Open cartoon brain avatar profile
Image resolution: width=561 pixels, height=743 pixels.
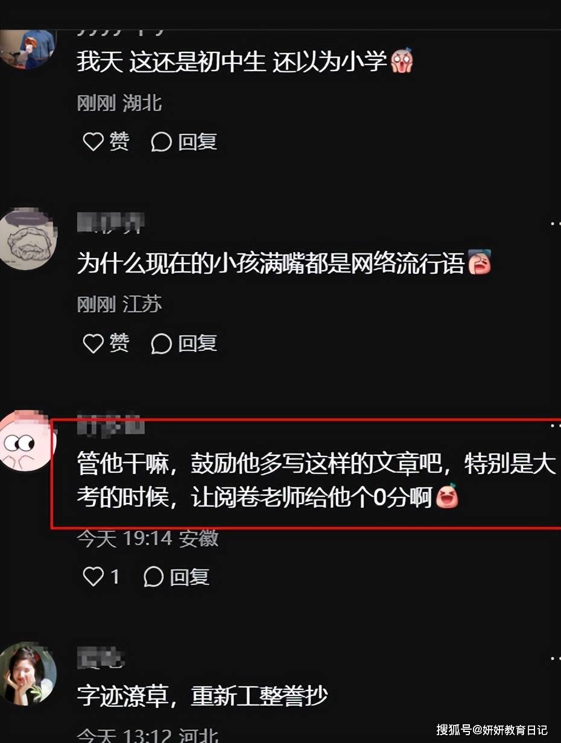click(27, 239)
